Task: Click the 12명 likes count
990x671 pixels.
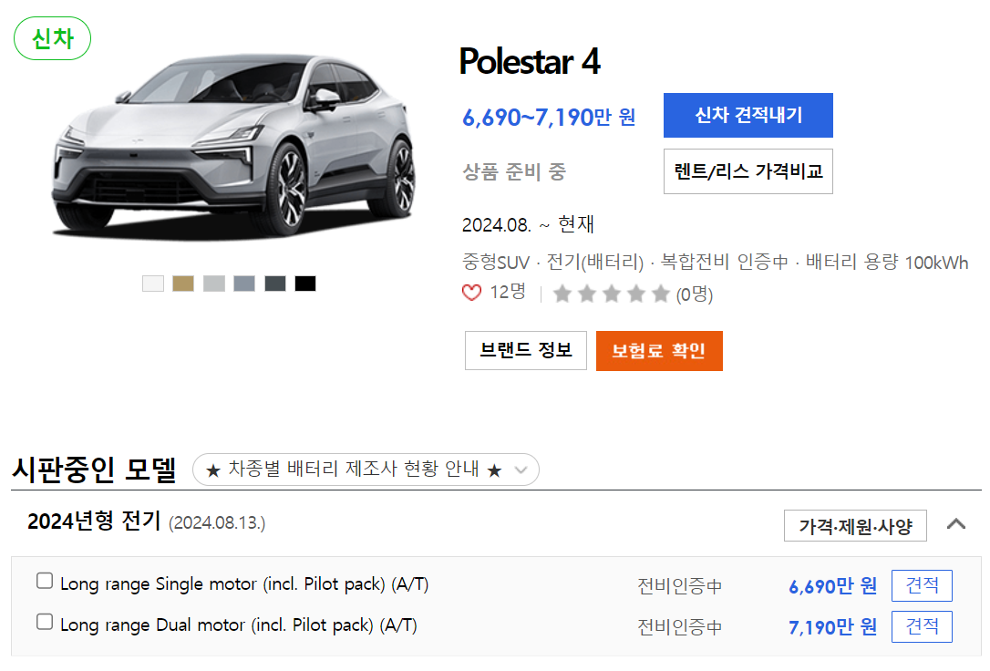Action: click(508, 292)
